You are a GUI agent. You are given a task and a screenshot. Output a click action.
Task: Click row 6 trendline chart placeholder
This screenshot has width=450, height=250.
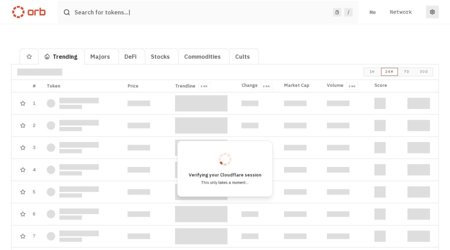(x=201, y=214)
